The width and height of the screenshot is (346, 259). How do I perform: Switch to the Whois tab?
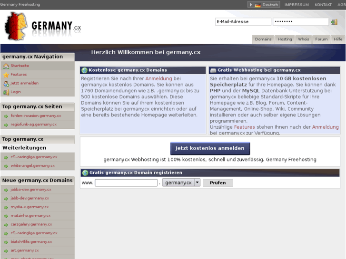[304, 39]
